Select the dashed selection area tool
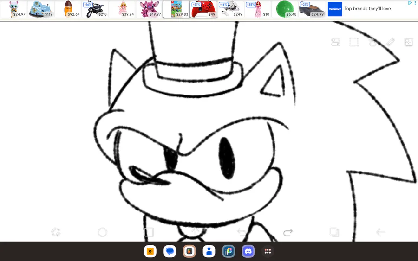The height and width of the screenshot is (261, 418). click(354, 42)
